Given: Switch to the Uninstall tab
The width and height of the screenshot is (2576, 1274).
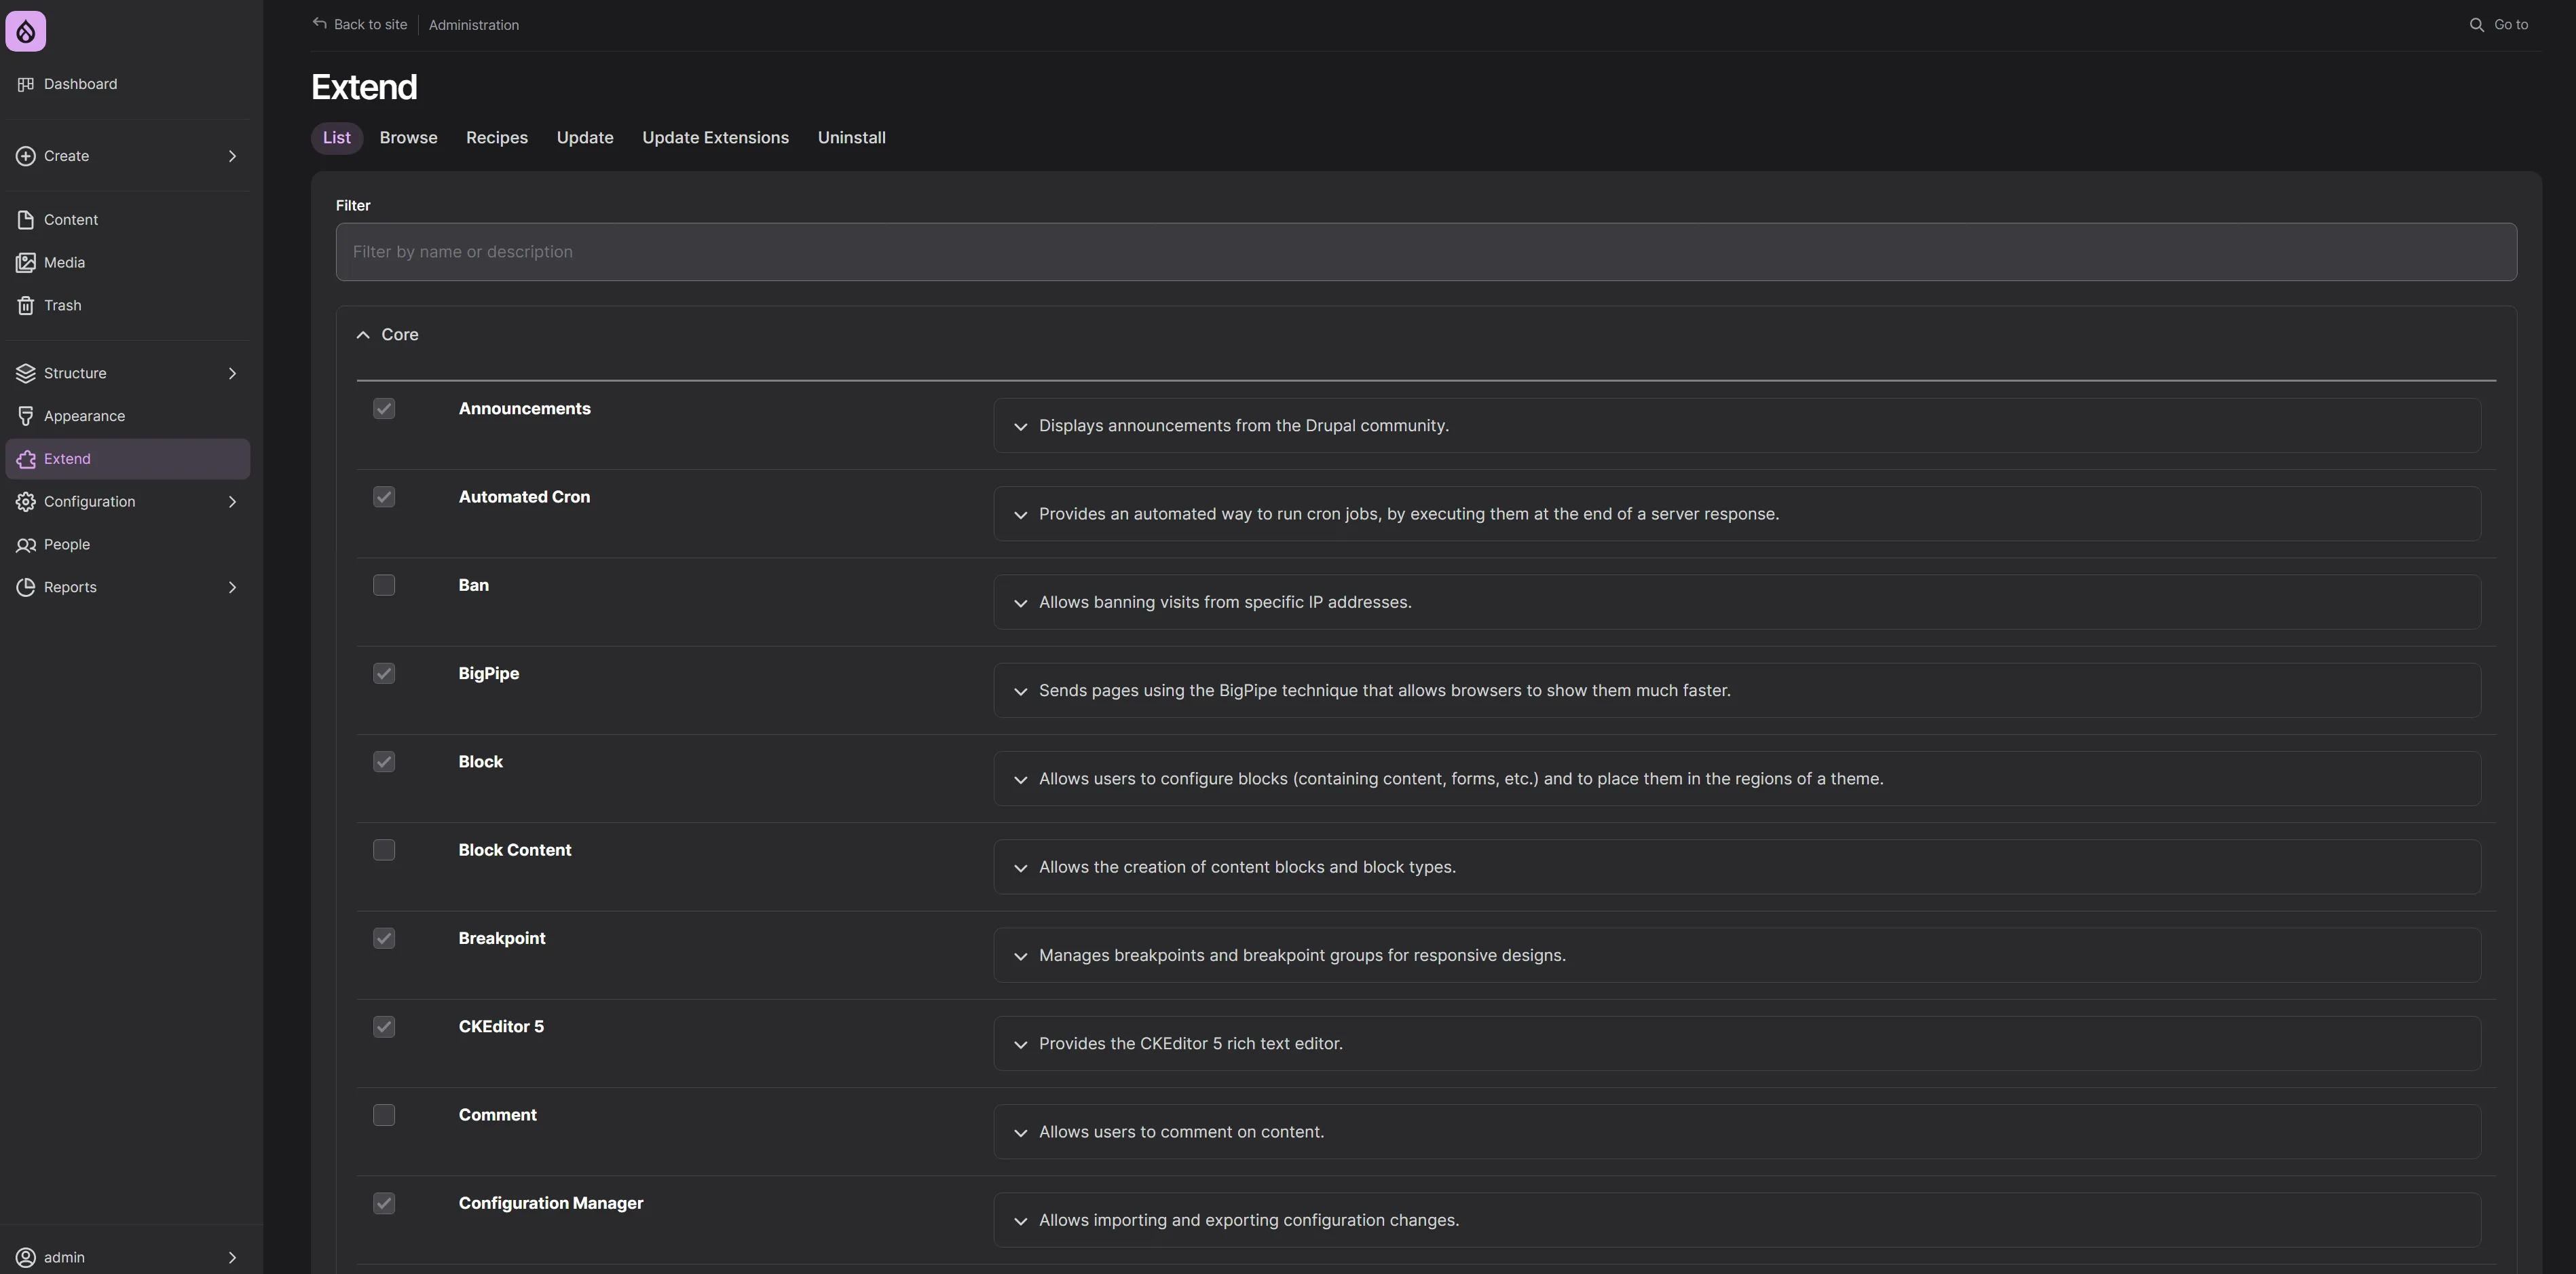Looking at the screenshot, I should tap(851, 138).
